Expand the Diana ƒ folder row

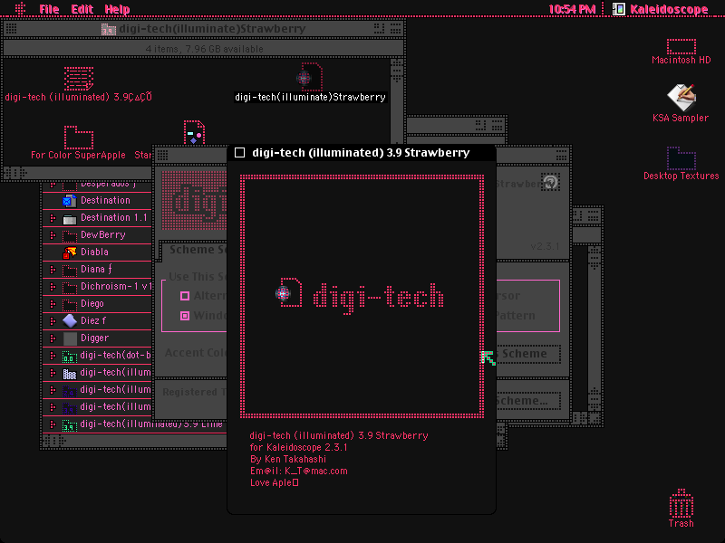click(x=53, y=270)
